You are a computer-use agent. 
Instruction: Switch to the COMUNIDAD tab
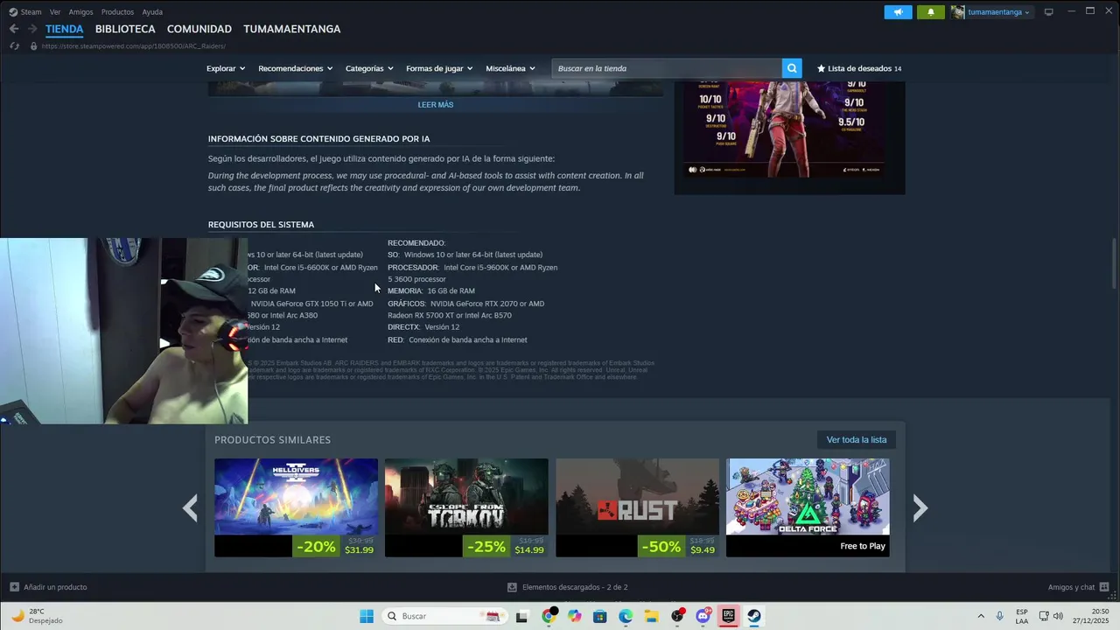pos(199,29)
